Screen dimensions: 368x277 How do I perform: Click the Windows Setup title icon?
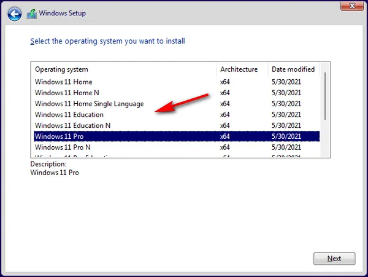point(32,14)
